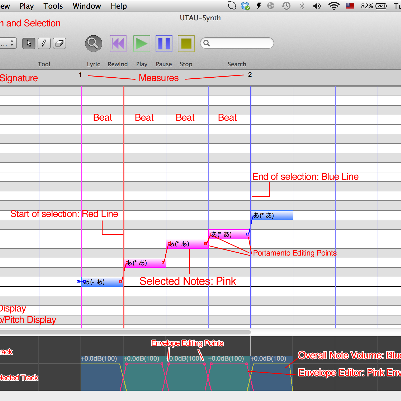This screenshot has height=401, width=401.
Task: Click blue portamento point on highest pink note
Action: click(248, 234)
